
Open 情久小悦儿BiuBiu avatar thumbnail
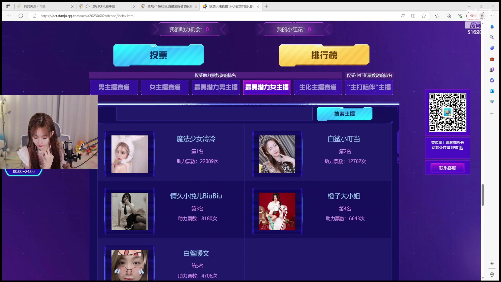point(130,211)
